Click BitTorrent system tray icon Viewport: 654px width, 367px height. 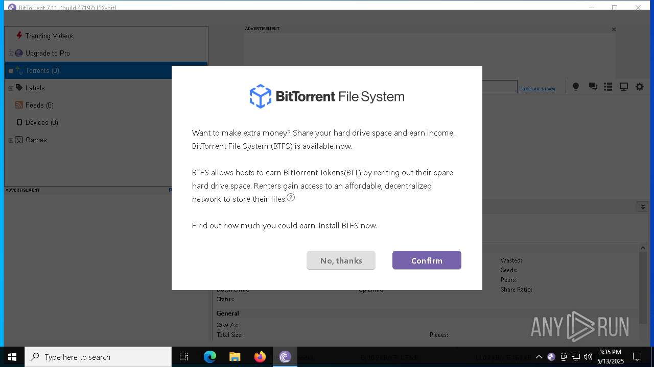551,357
